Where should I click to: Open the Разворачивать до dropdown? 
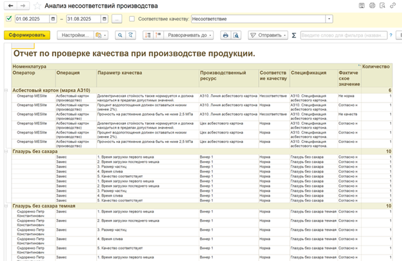pos(188,35)
